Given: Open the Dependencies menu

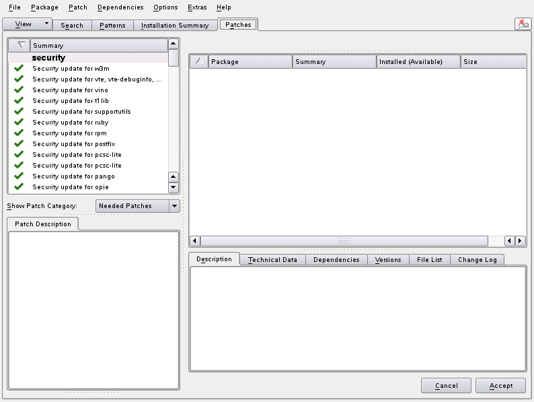Looking at the screenshot, I should coord(120,7).
